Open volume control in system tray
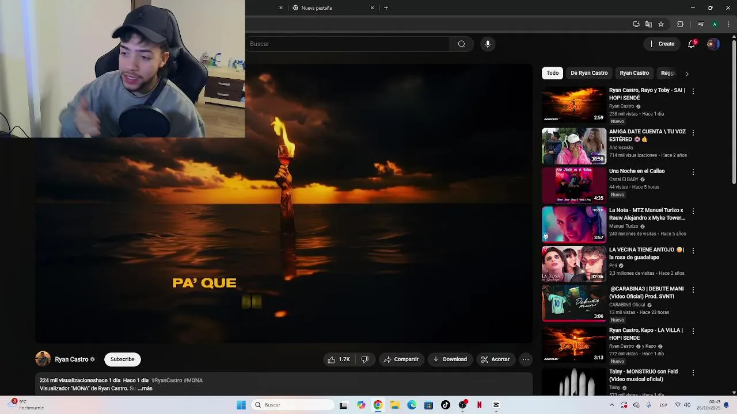This screenshot has height=414, width=737. click(687, 405)
